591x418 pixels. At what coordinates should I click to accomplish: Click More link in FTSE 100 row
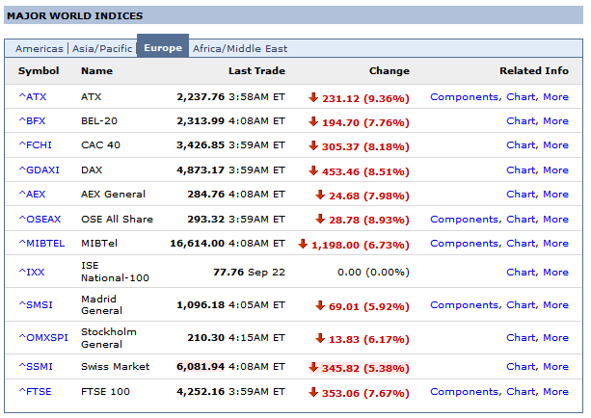coord(555,392)
